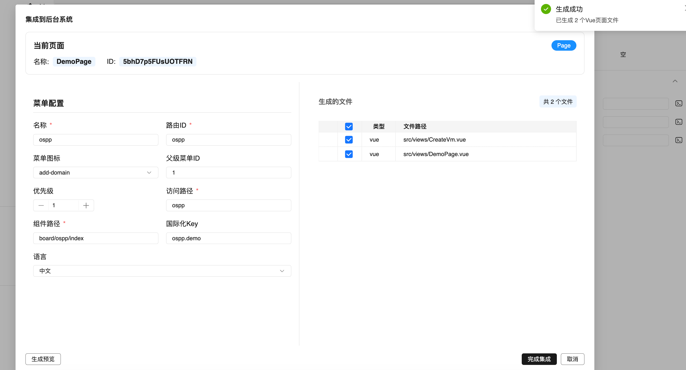Click the page ID tag 5bhD7p5FUsUOTFRN
Viewport: 686px width, 370px height.
tap(158, 61)
